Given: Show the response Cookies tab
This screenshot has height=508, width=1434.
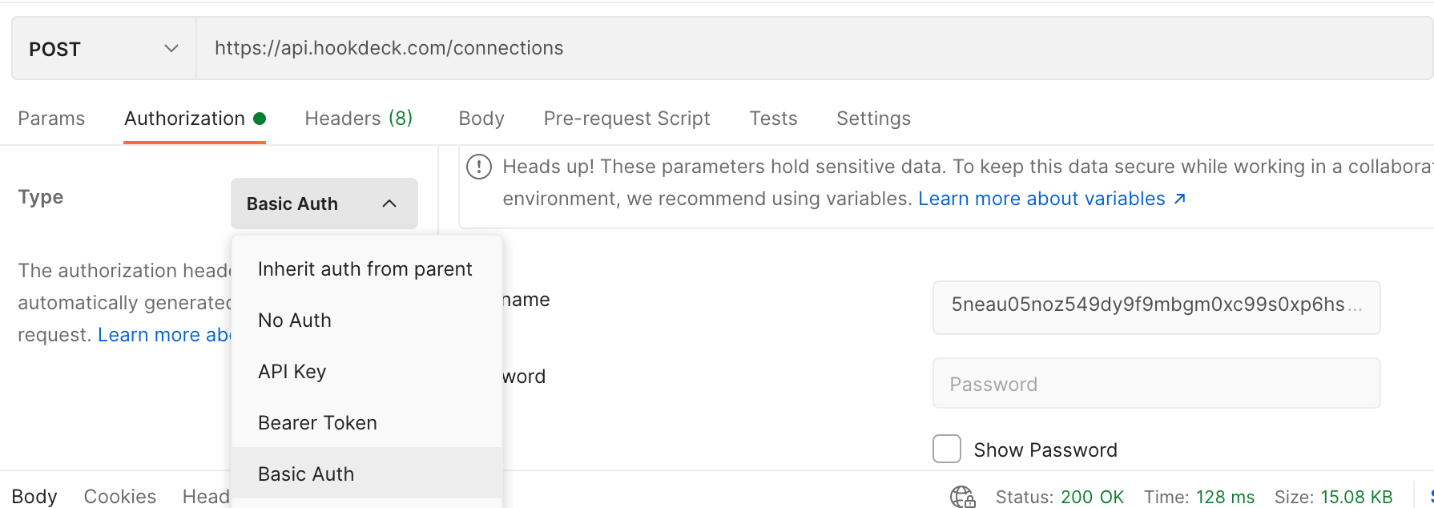Looking at the screenshot, I should point(120,497).
